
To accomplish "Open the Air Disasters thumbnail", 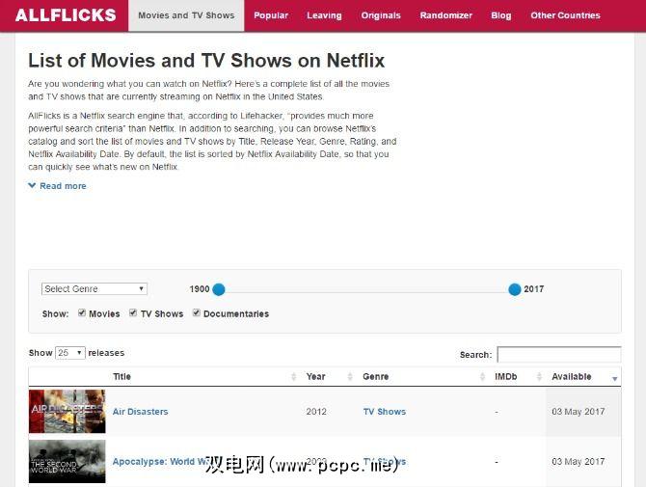I will [67, 411].
